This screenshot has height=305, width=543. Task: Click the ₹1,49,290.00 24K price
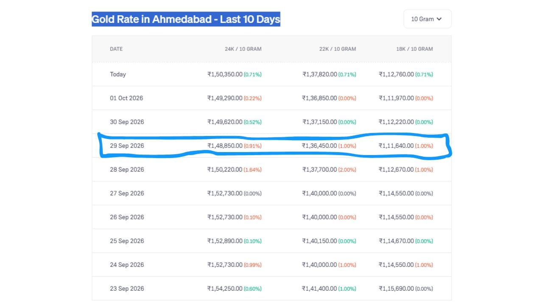point(225,98)
